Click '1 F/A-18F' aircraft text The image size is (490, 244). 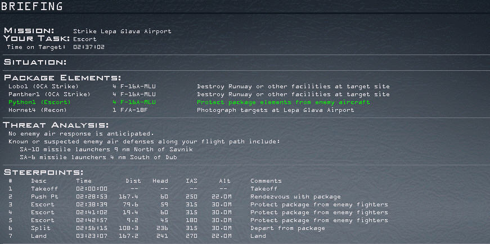[130, 110]
